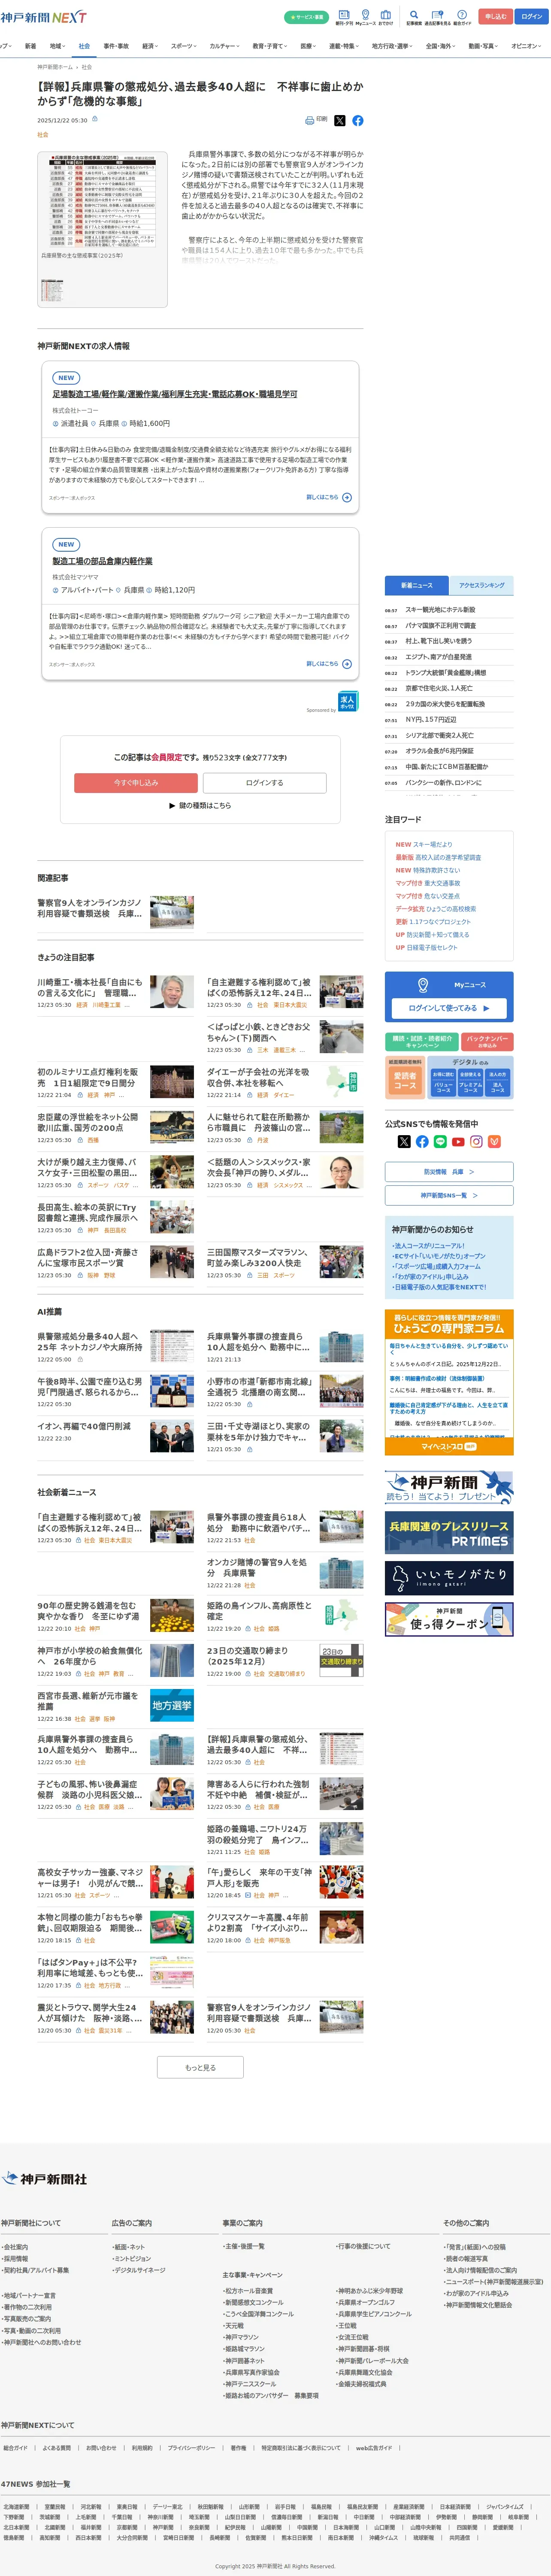The width and height of the screenshot is (551, 2576).
Task: Open 注目ワード link 高校入試の進学希望調査
Action: click(x=448, y=857)
